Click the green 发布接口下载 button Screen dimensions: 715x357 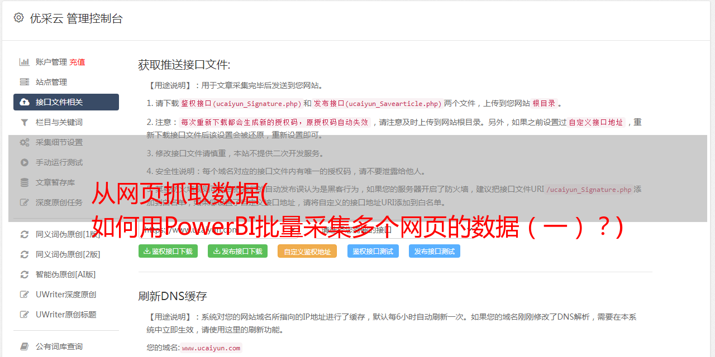[237, 251]
